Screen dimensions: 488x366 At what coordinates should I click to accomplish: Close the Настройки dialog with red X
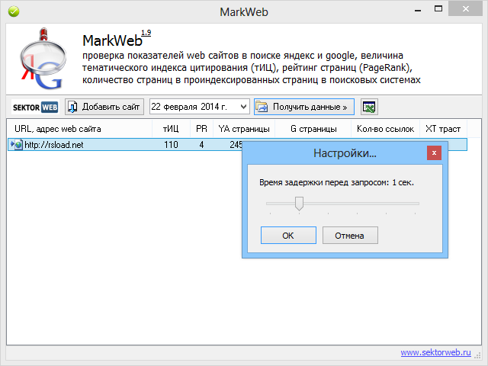click(434, 152)
